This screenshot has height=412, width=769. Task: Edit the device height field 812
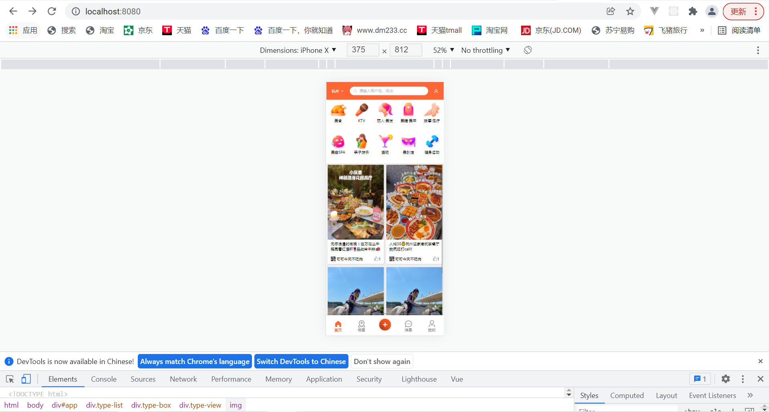[406, 50]
